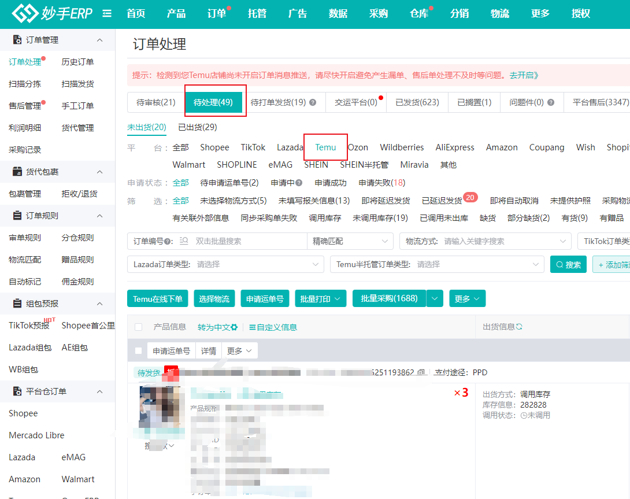The height and width of the screenshot is (499, 630).
Task: Open the 物流方式 dropdown
Action: tap(486, 241)
